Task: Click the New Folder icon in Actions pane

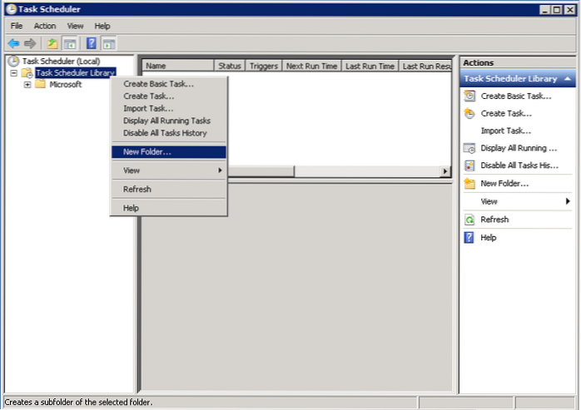Action: point(469,183)
